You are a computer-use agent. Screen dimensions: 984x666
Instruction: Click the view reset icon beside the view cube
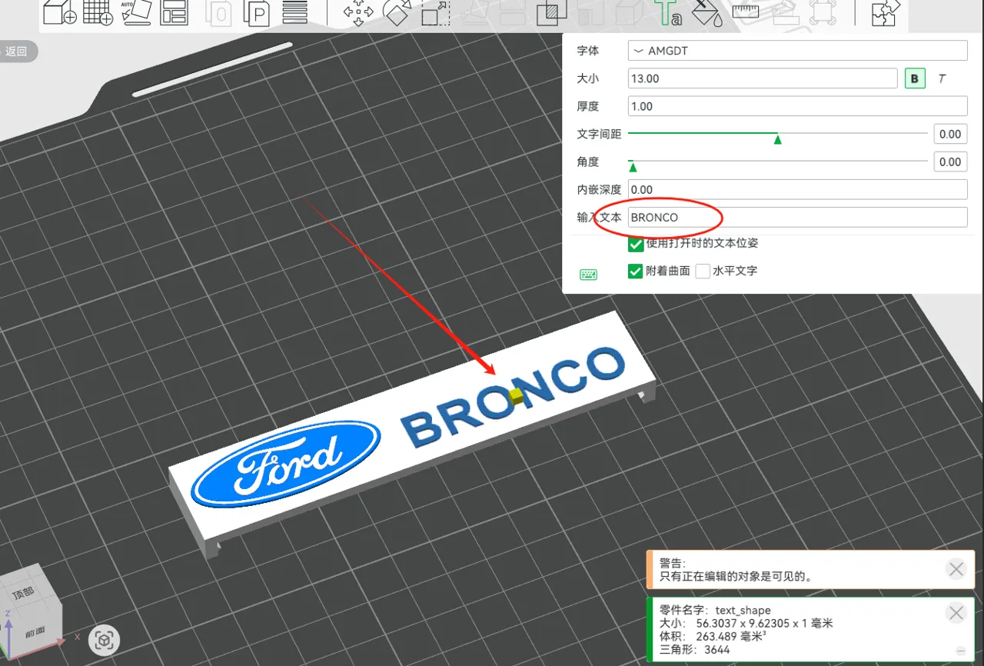[x=105, y=640]
